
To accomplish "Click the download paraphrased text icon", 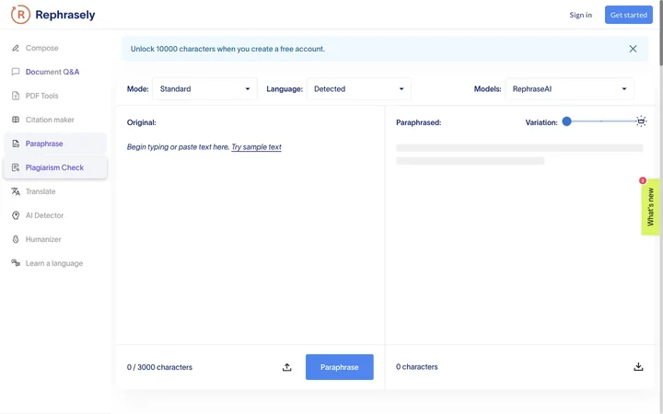I will pos(638,367).
